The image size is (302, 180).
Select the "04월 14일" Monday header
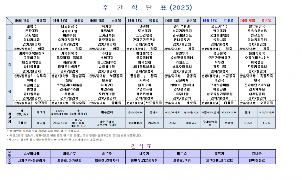(x=31, y=20)
